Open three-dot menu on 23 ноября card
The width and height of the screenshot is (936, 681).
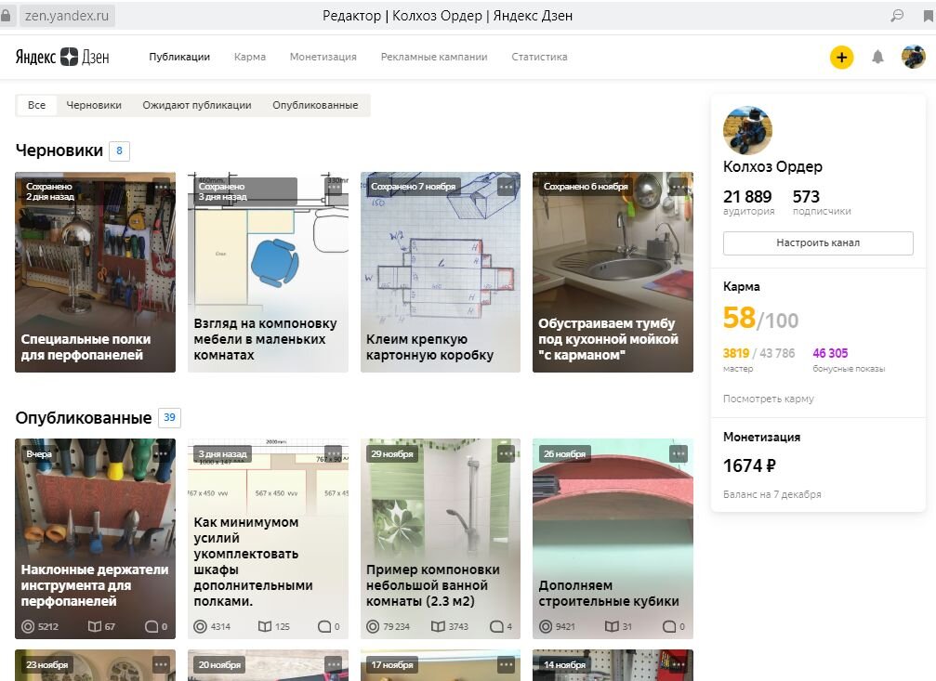161,664
